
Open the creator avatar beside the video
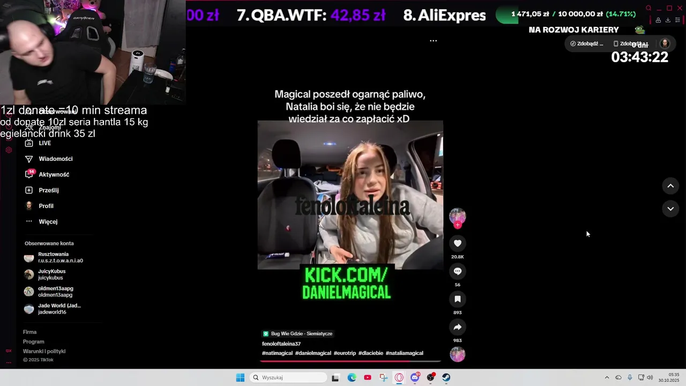[457, 216]
